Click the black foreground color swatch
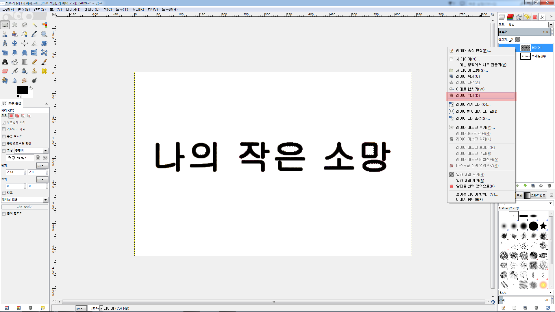 [x=22, y=90]
